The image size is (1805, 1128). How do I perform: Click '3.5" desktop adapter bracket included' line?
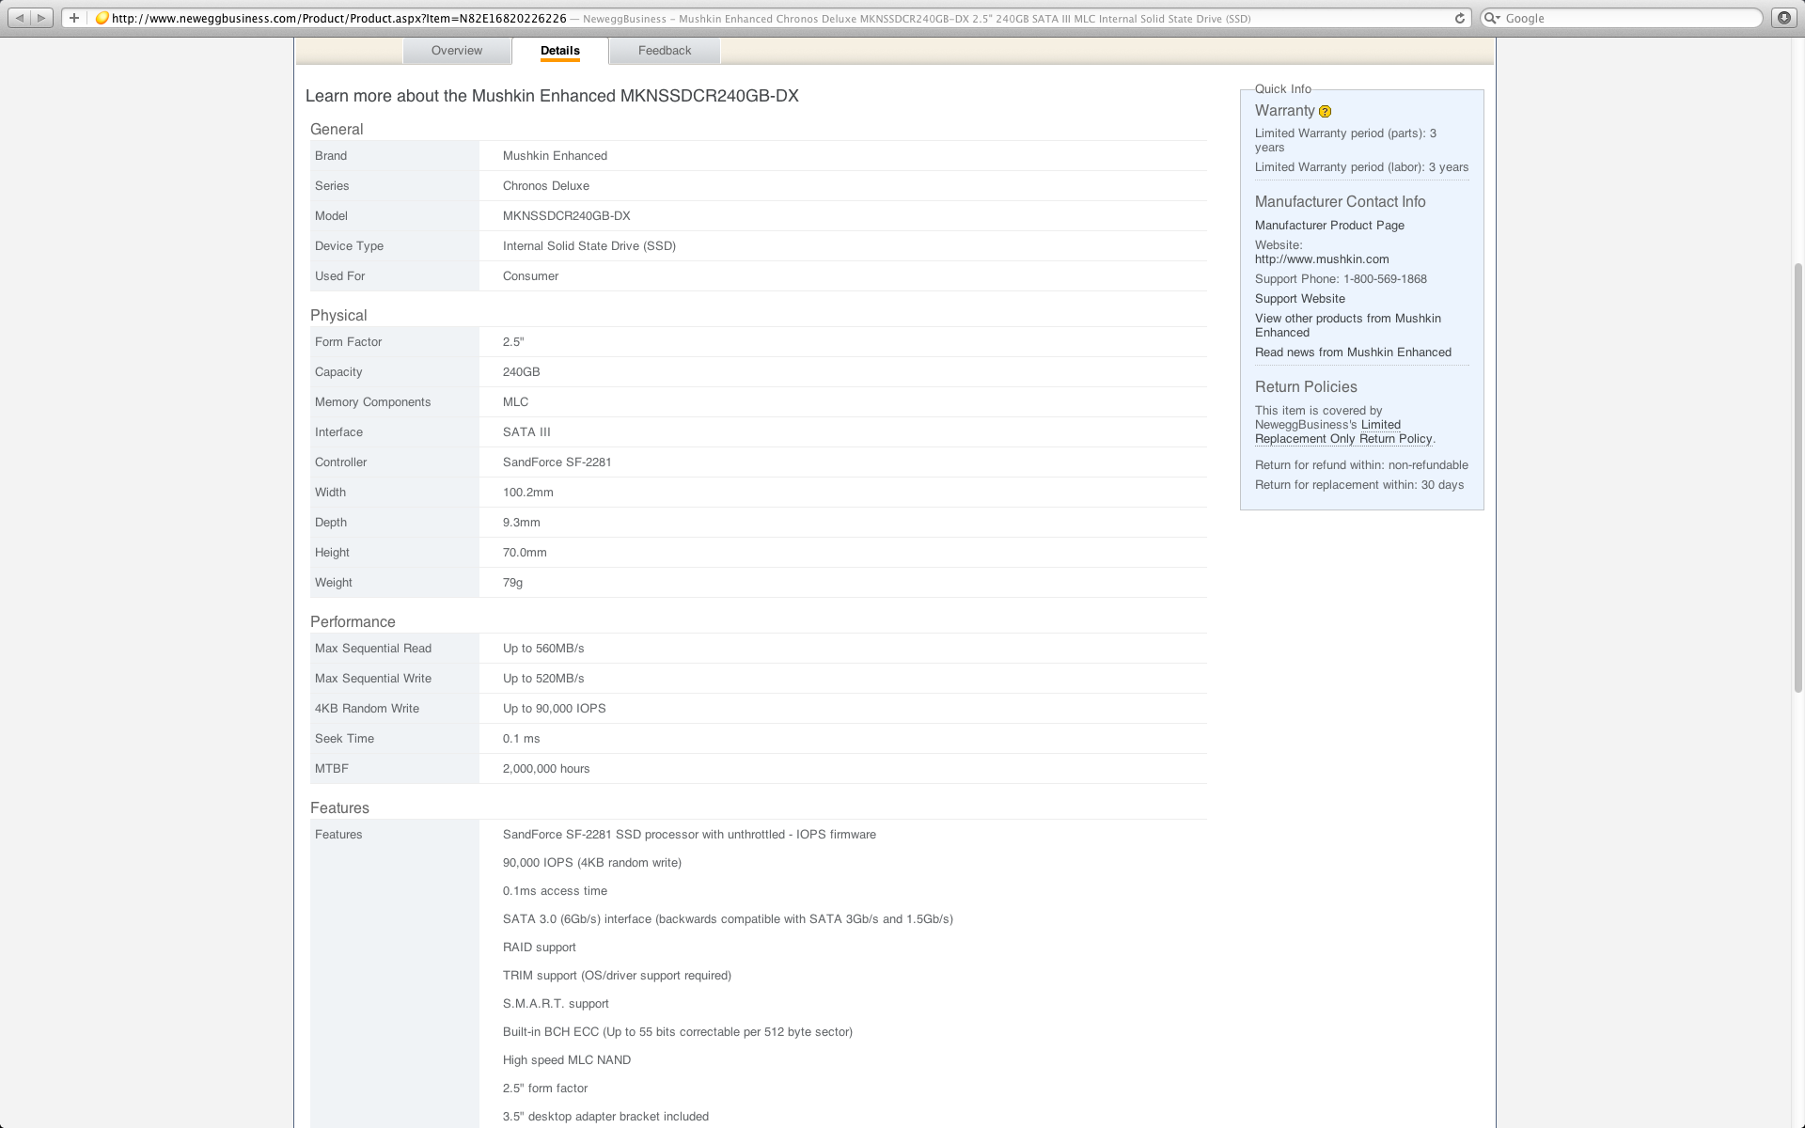[x=605, y=1117]
